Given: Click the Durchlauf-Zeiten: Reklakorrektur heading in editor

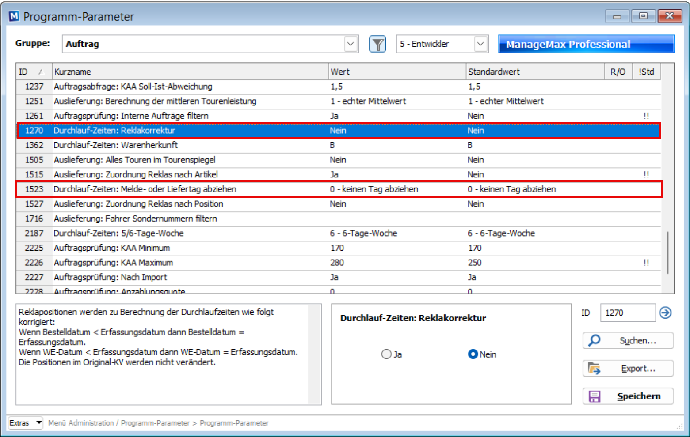Looking at the screenshot, I should coord(413,318).
